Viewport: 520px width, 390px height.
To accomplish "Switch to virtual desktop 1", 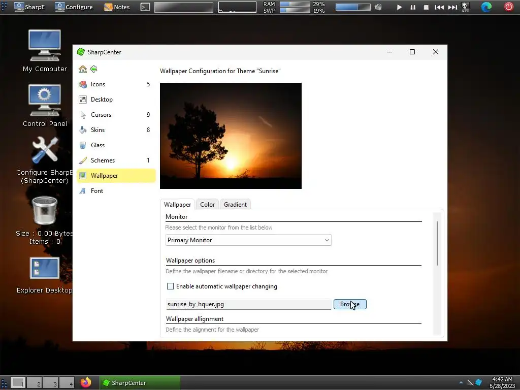I will pyautogui.click(x=18, y=383).
